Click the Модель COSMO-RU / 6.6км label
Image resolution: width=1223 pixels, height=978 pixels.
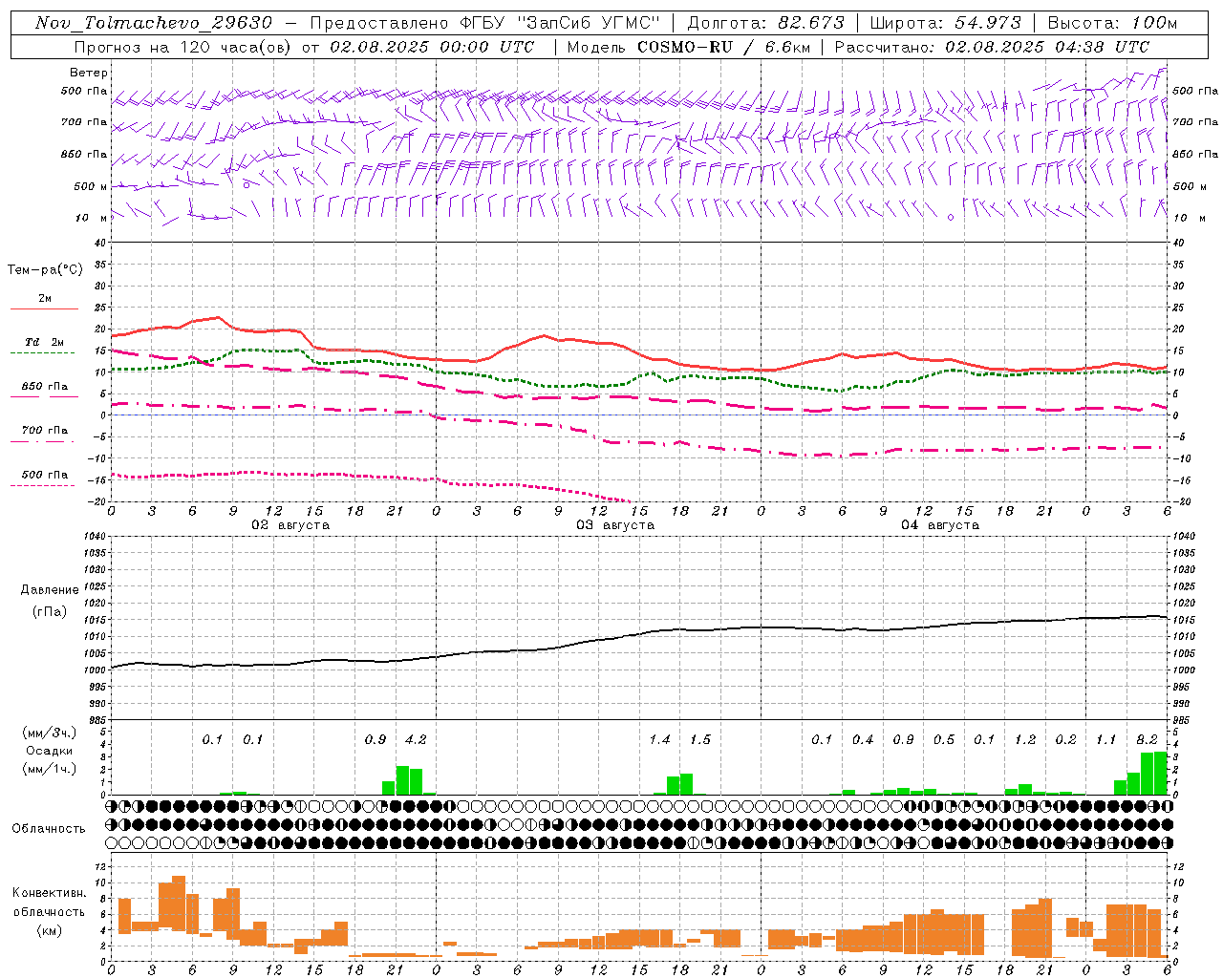click(689, 47)
